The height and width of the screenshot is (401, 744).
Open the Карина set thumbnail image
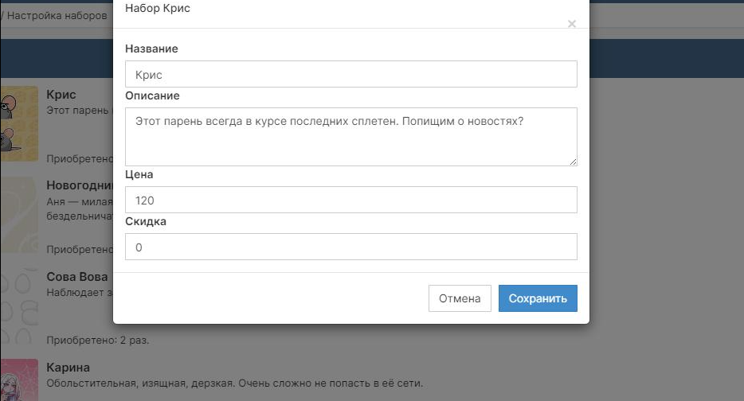point(19,380)
